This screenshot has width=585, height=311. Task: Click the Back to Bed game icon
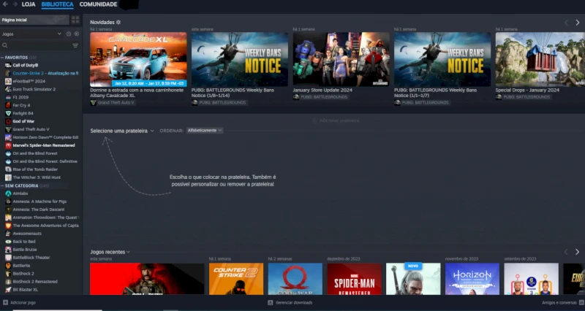click(x=8, y=242)
